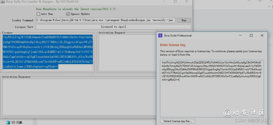The image size is (273, 125).
Task: Click the 3D 对象 label text
Action: pyautogui.click(x=17, y=122)
